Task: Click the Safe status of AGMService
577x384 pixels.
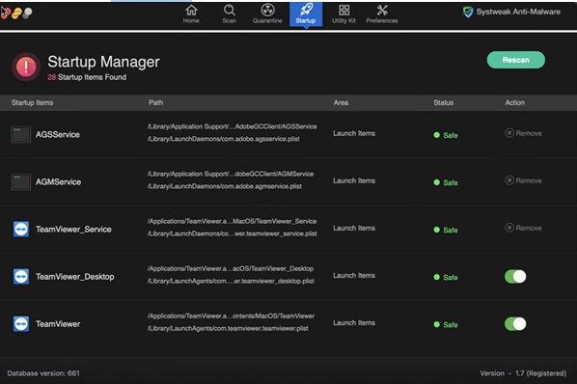Action: click(446, 182)
